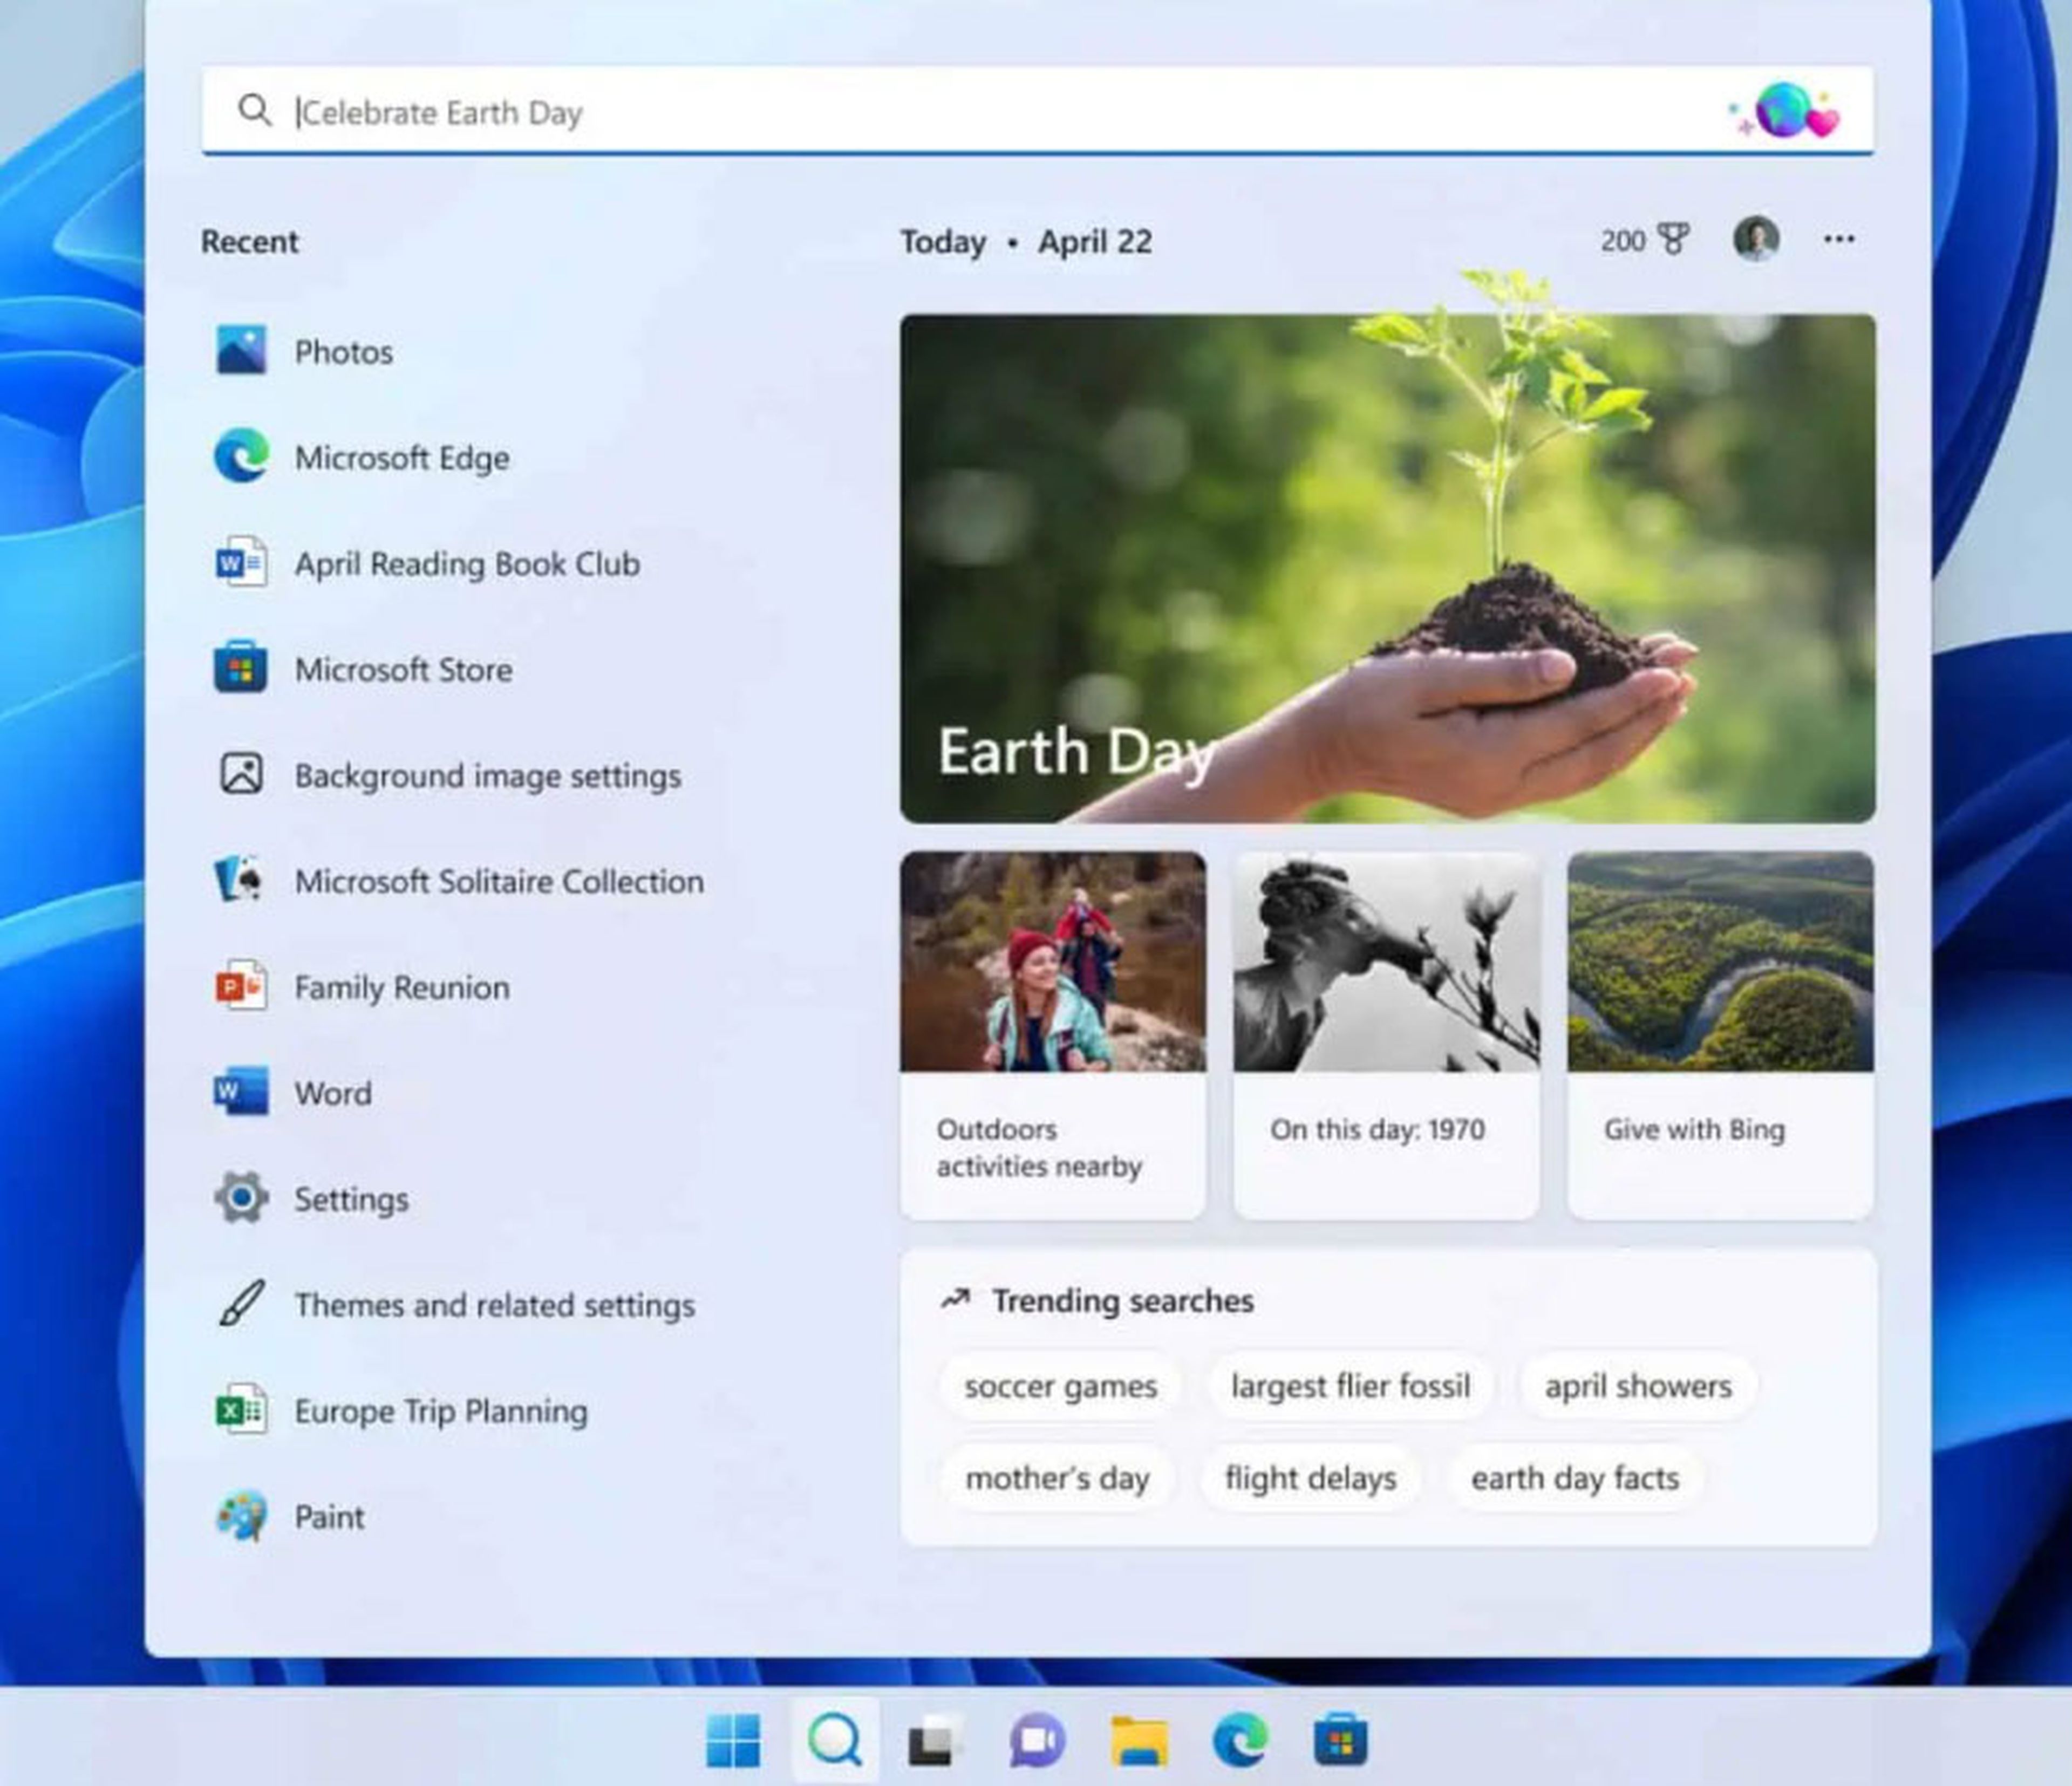Screen dimensions: 2072x1786
Task: Click the Trending searches heading
Action: pyautogui.click(x=1122, y=1300)
